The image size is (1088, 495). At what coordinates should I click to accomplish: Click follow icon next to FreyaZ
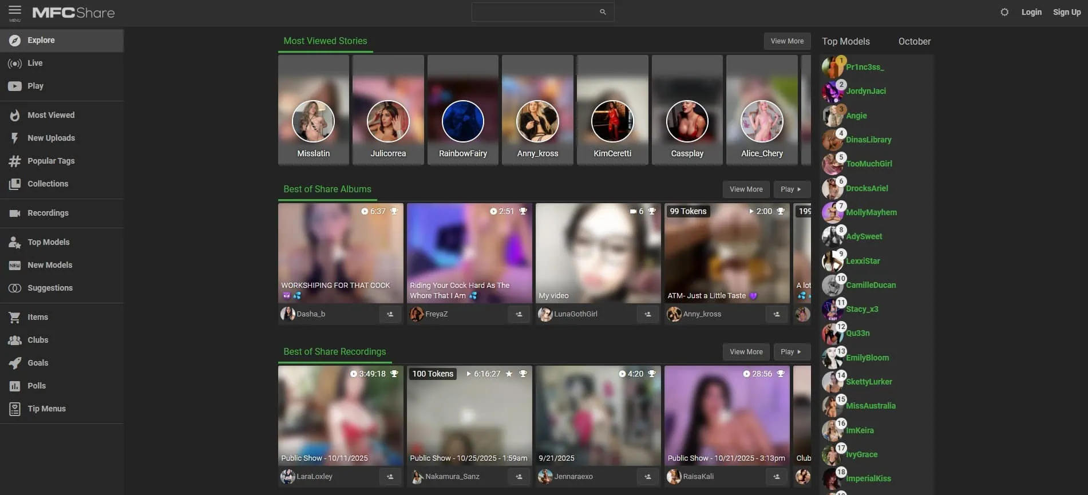519,314
